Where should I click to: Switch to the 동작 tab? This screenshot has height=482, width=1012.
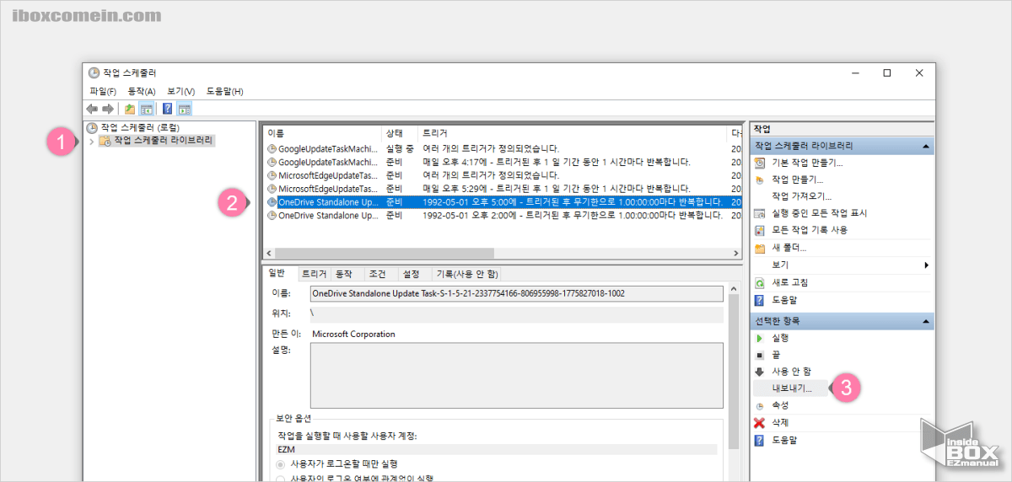[x=344, y=274]
